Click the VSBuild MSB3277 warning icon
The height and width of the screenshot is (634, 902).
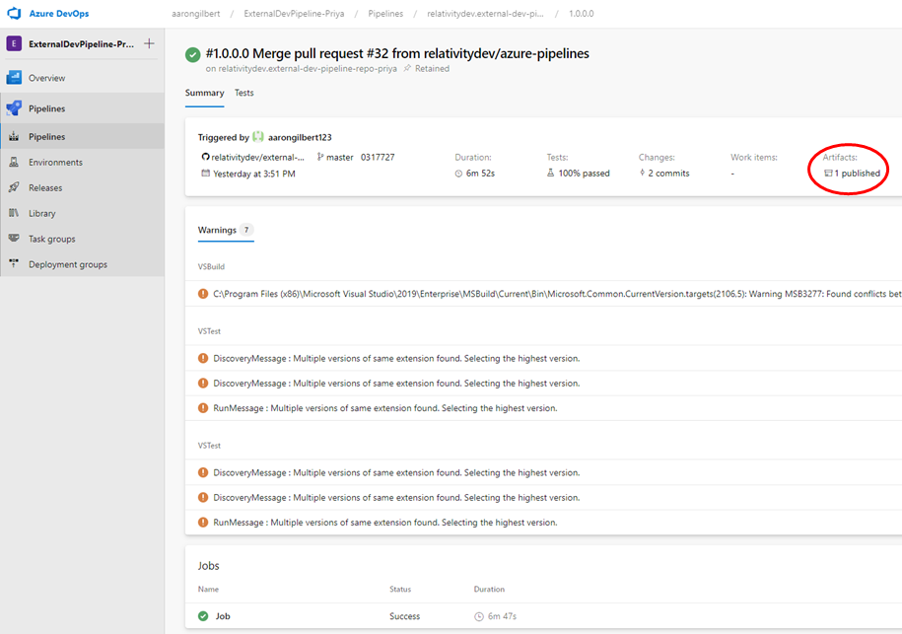(x=203, y=294)
